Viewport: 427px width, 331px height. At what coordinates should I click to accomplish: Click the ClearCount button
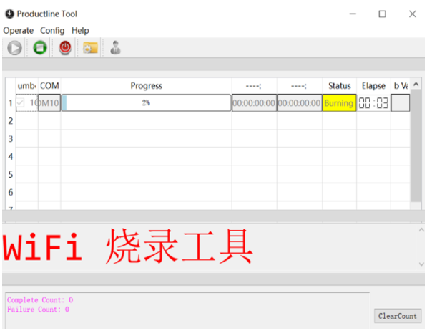tap(397, 316)
